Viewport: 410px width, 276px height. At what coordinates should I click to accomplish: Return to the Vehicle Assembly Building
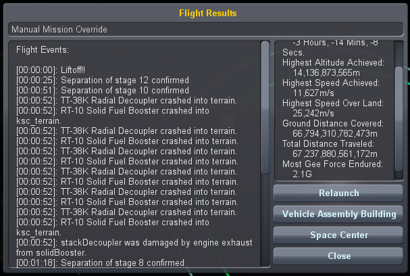[x=338, y=214]
